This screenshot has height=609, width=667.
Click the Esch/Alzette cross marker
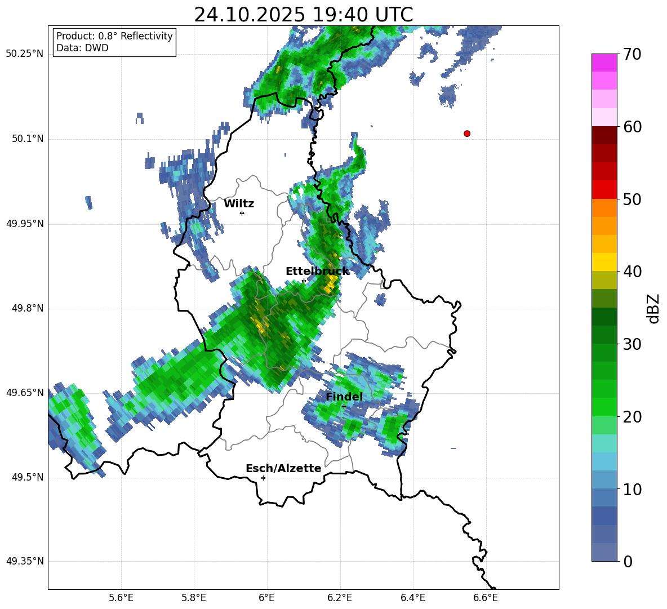[263, 478]
